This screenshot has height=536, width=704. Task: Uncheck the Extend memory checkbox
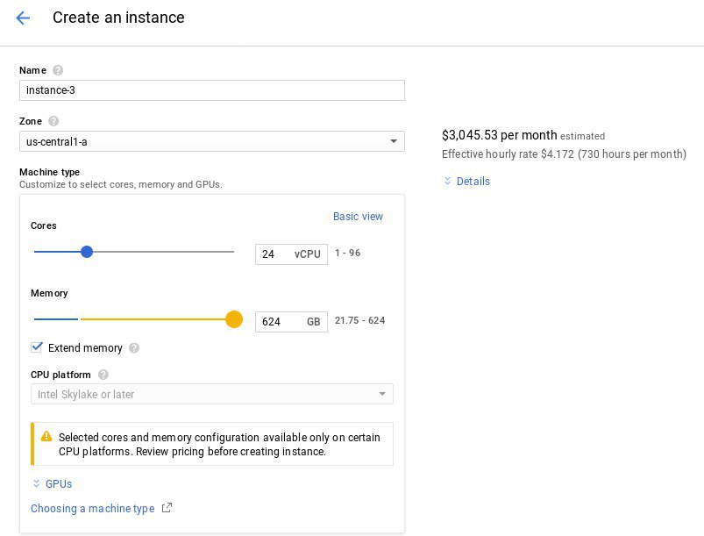[x=37, y=347]
